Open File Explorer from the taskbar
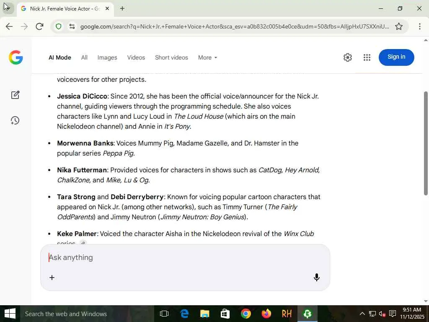The width and height of the screenshot is (429, 322). 204,314
